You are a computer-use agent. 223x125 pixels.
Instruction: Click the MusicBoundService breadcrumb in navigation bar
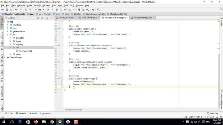[x=117, y=14]
